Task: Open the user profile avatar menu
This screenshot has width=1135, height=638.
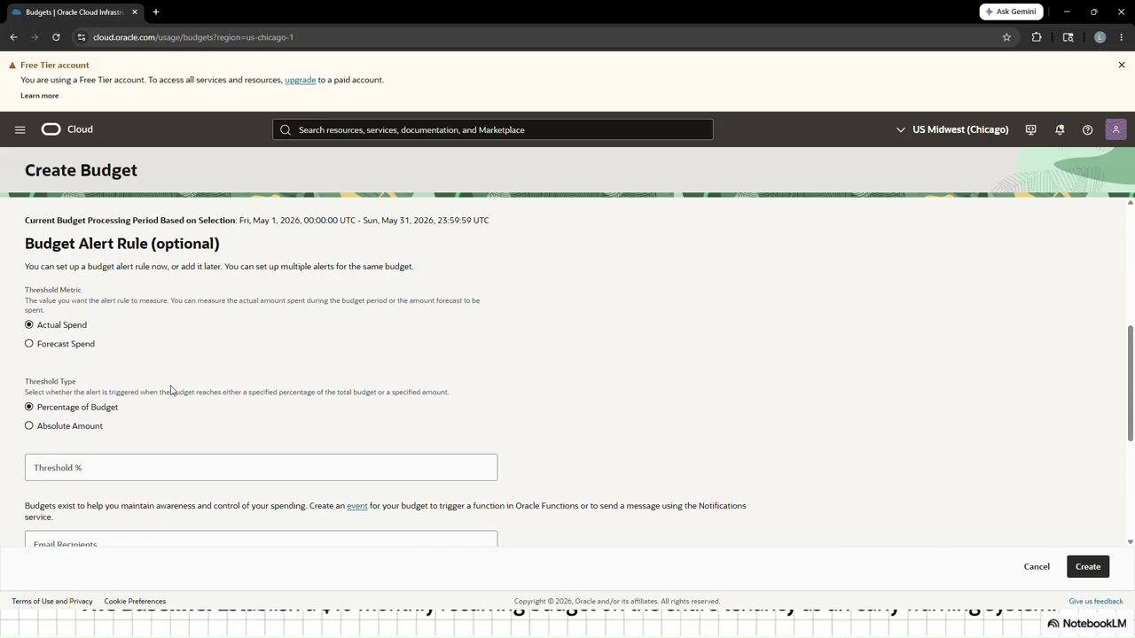Action: click(x=1115, y=129)
